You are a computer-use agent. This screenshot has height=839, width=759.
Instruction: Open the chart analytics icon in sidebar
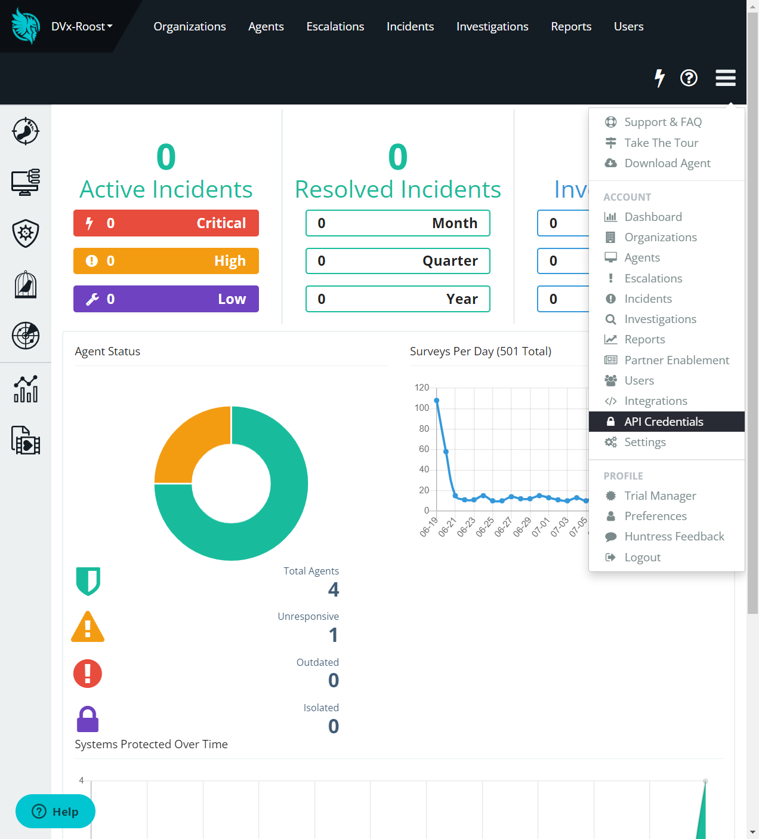tap(26, 389)
